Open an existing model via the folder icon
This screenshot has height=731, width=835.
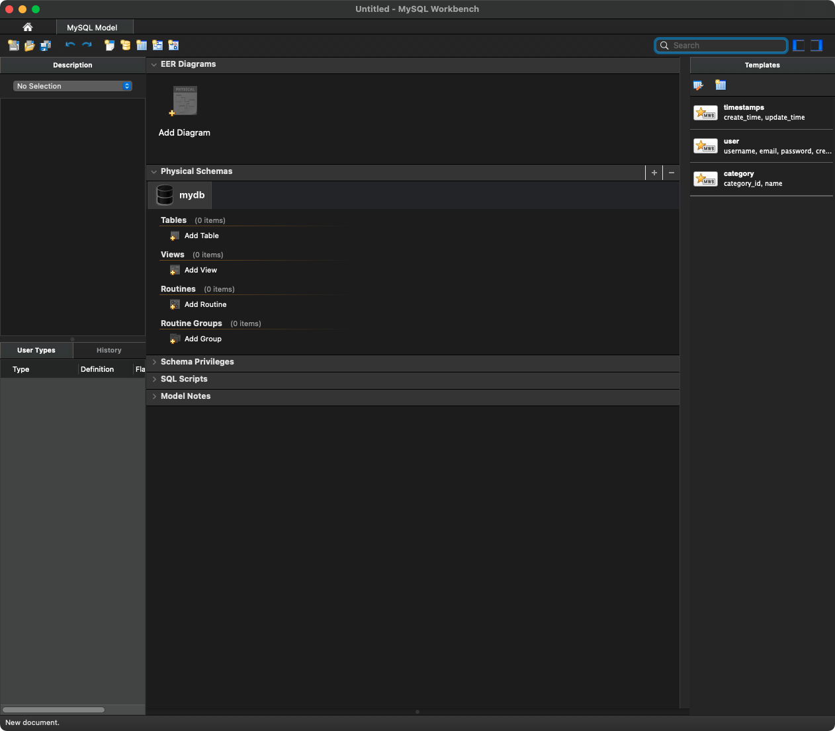click(29, 46)
